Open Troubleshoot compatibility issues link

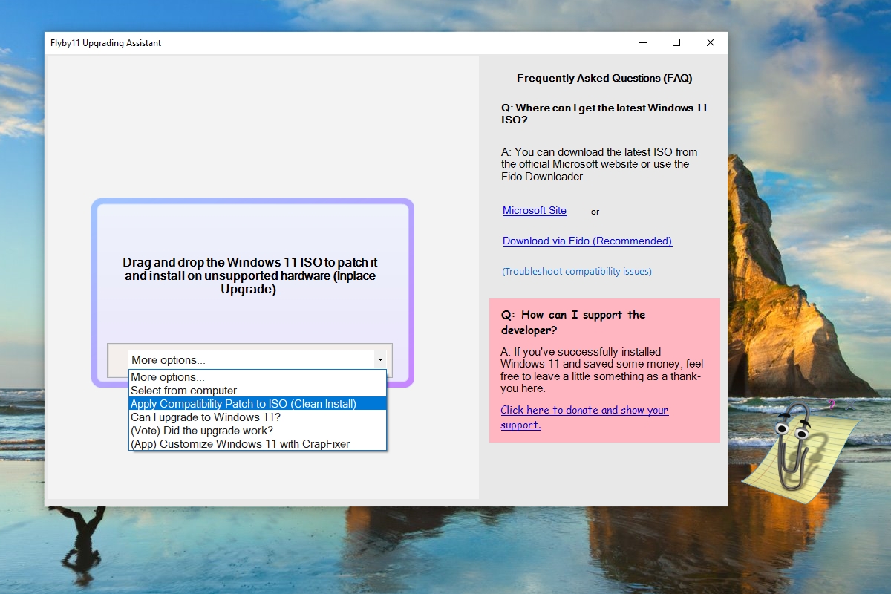pyautogui.click(x=577, y=272)
